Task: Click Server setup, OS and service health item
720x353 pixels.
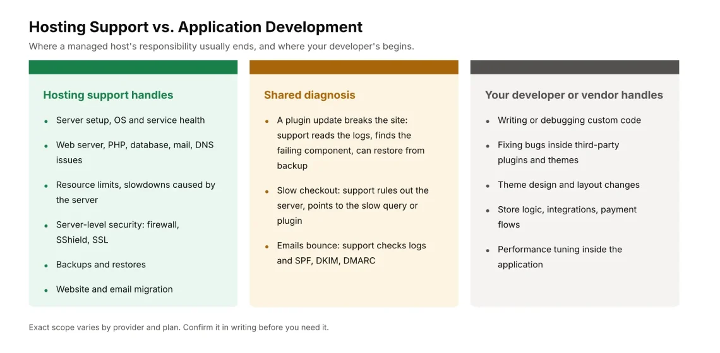Action: (x=130, y=120)
